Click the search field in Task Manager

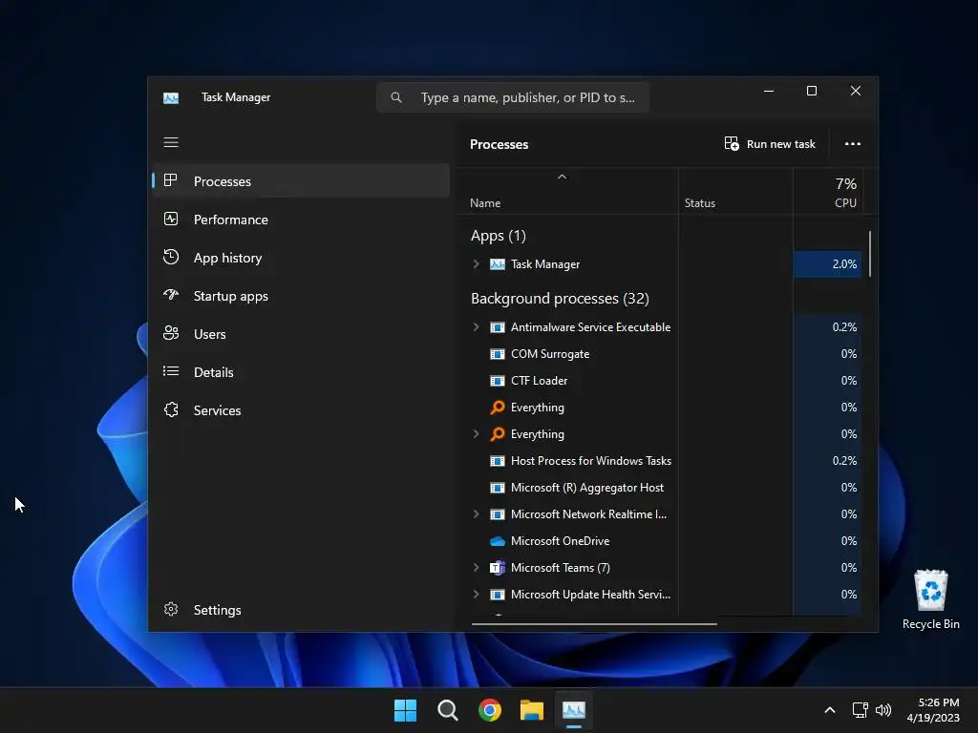[513, 97]
